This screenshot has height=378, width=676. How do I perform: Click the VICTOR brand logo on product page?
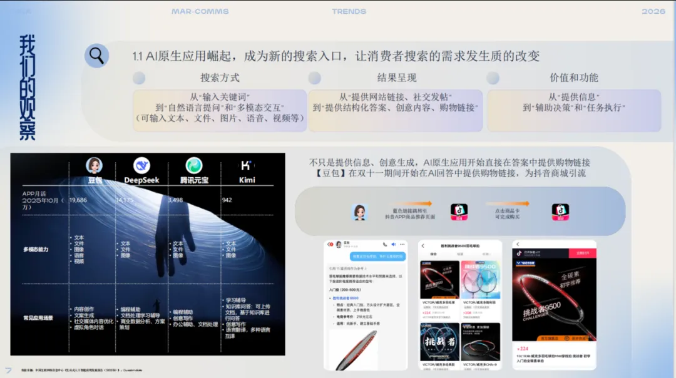525,263
